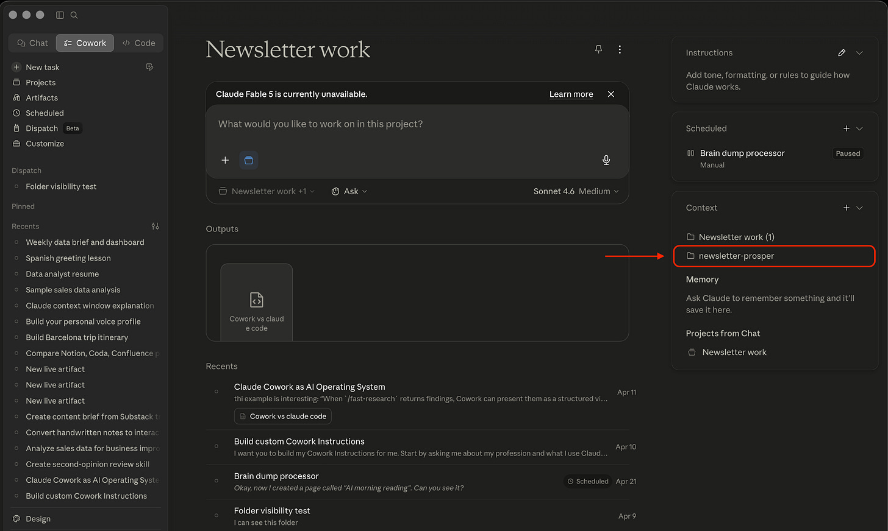
Task: Open search with the magnifier icon
Action: (74, 15)
